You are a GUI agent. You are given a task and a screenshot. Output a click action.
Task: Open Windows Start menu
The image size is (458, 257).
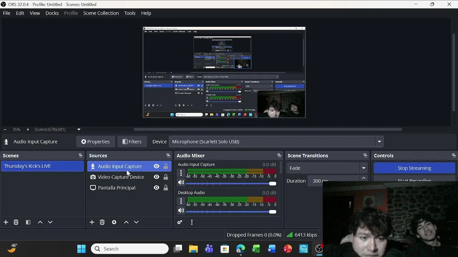81,249
